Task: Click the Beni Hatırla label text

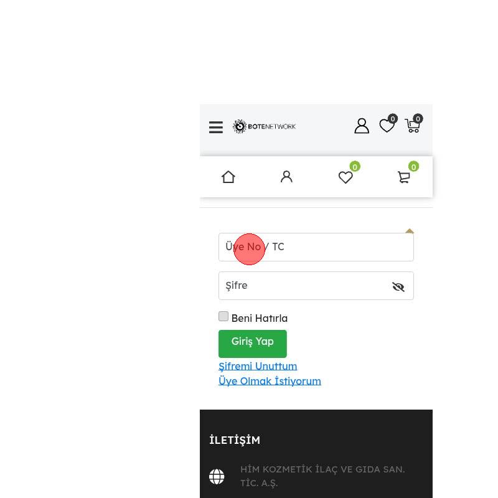Action: [260, 318]
